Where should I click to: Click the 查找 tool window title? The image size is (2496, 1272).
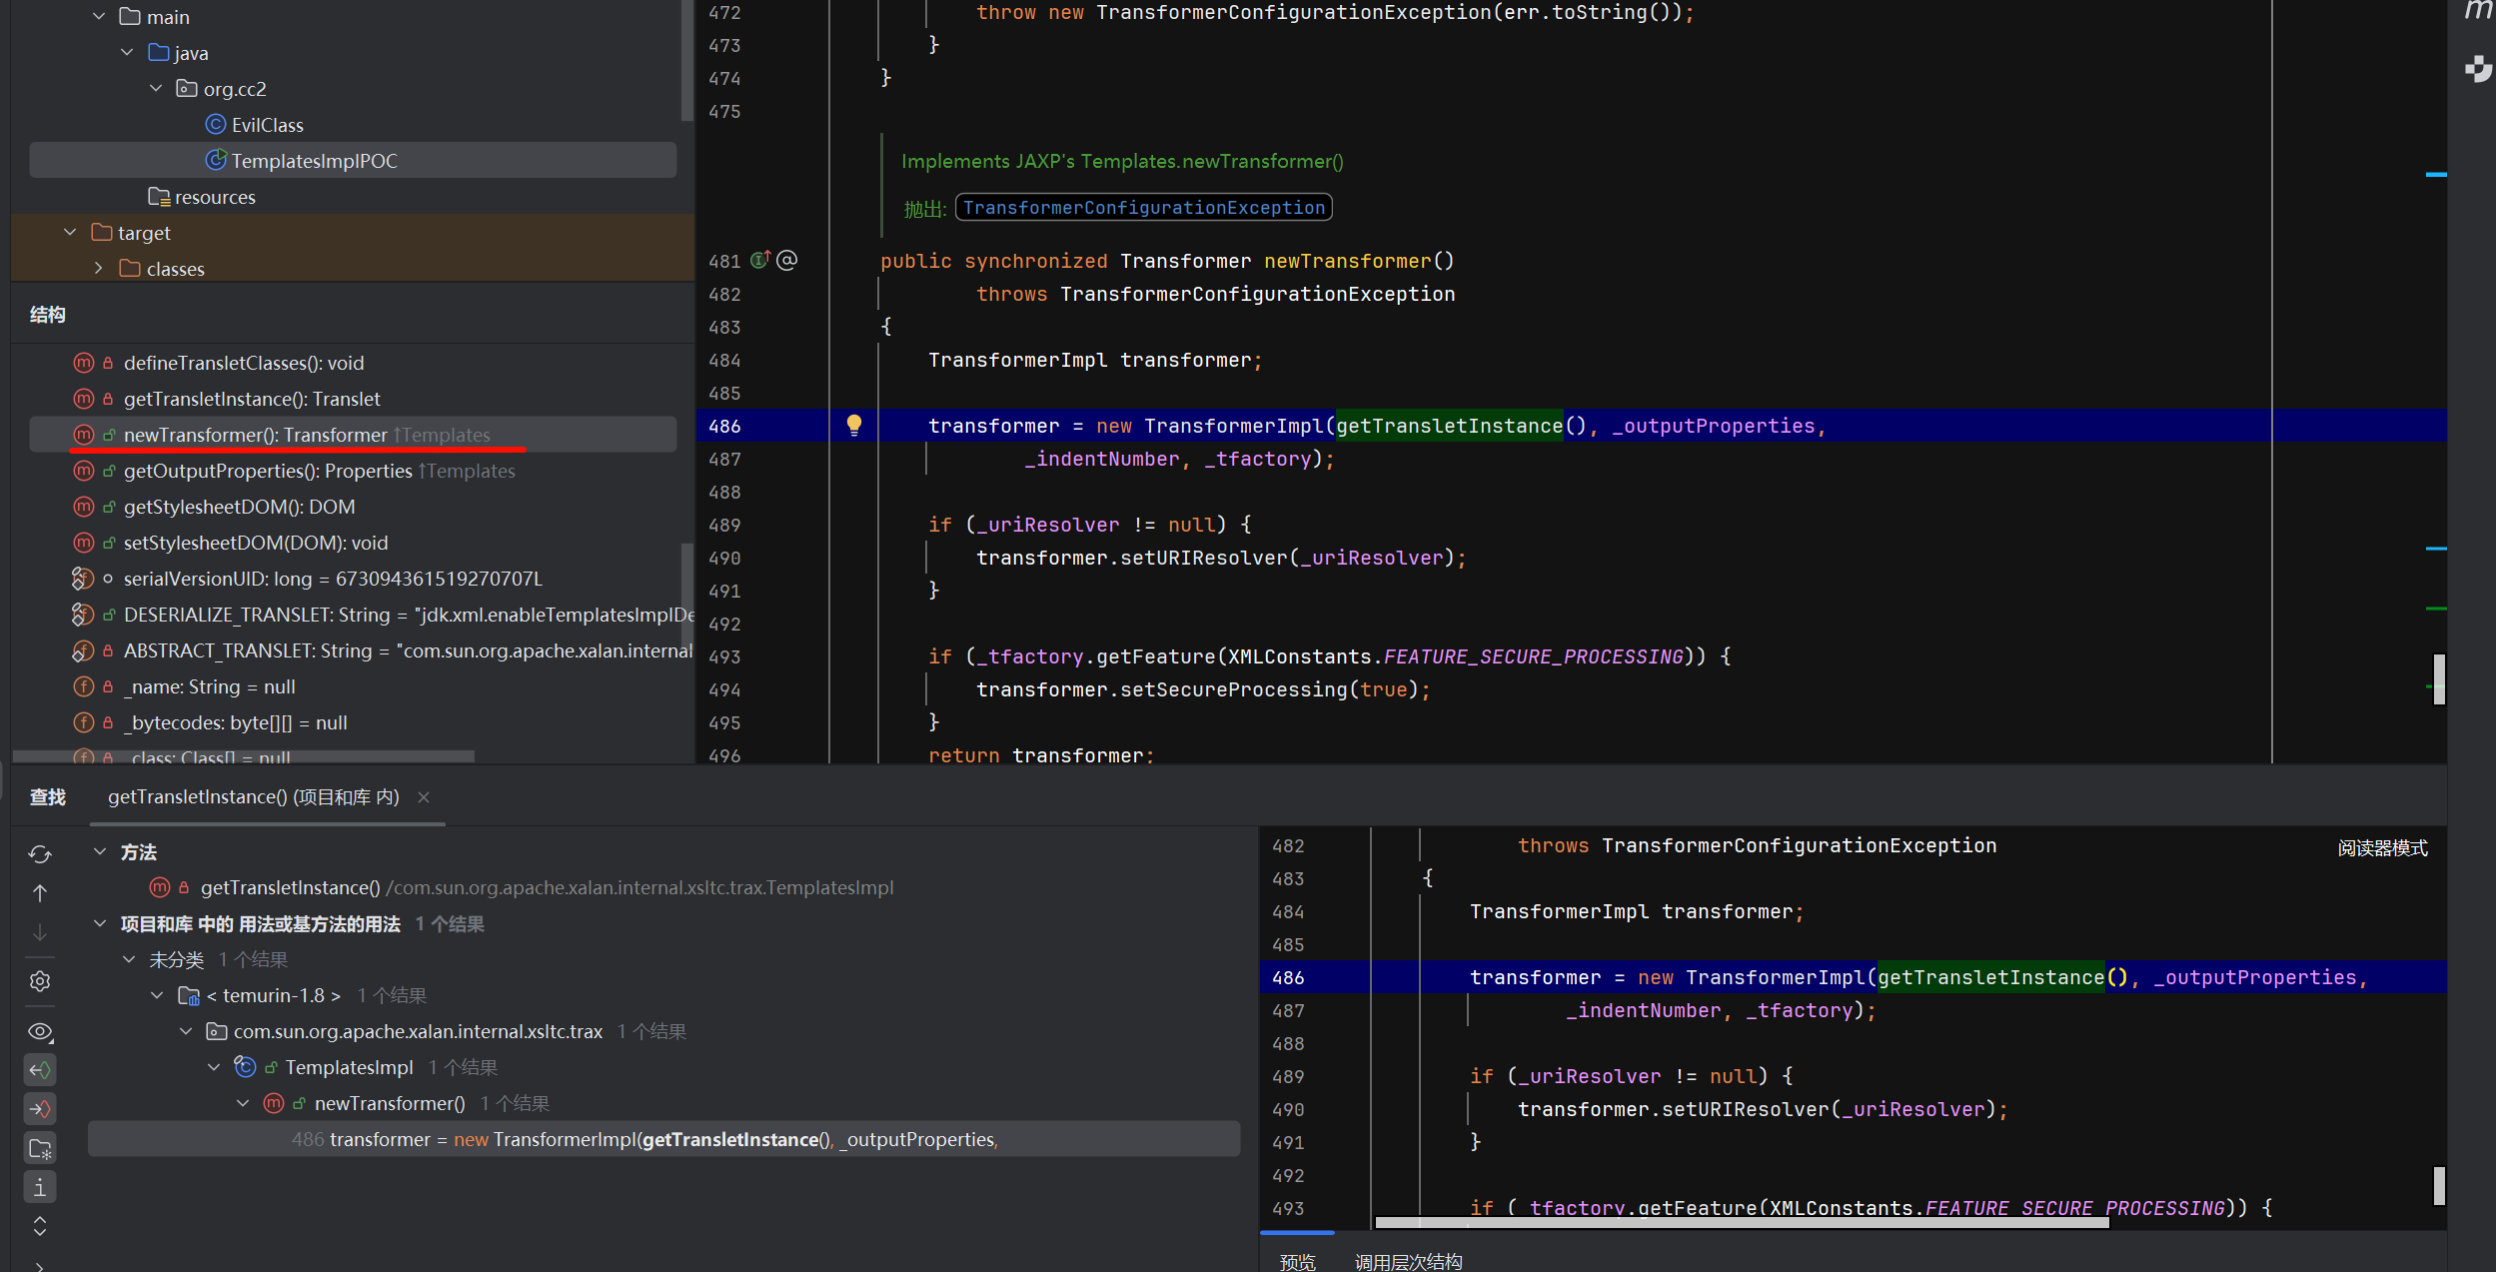pyautogui.click(x=48, y=796)
